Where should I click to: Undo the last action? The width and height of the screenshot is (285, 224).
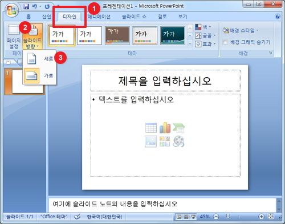click(x=35, y=7)
